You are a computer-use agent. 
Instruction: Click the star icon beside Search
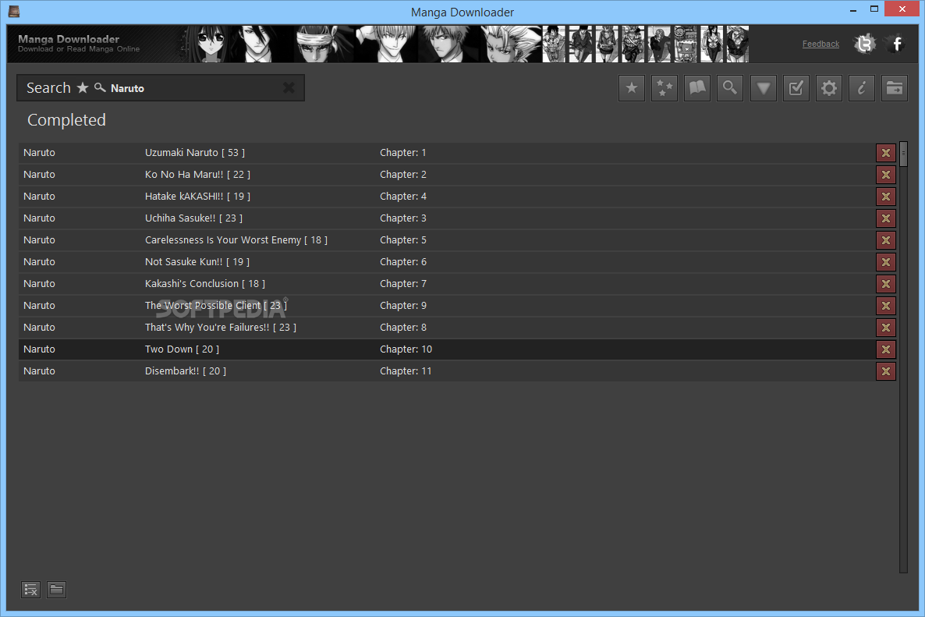tap(83, 87)
